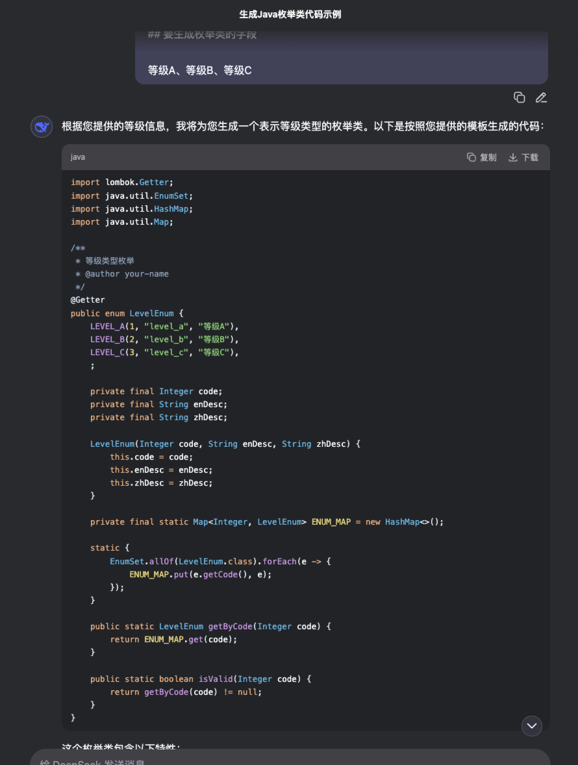Click private final String zhDesc; line

point(158,418)
